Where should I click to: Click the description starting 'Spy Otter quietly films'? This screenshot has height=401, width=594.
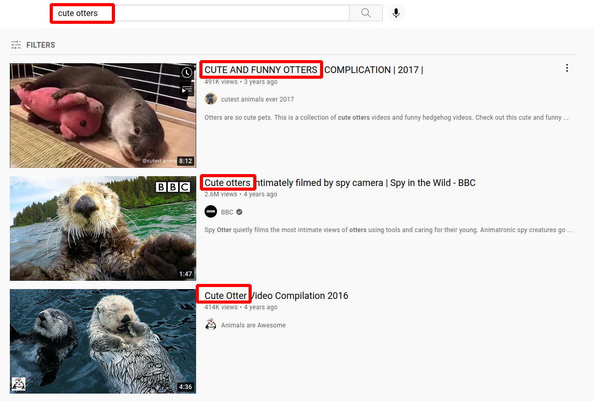point(388,230)
